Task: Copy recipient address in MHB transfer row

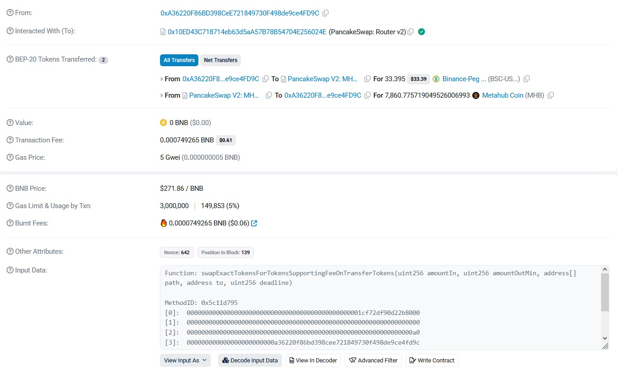Action: (x=368, y=95)
